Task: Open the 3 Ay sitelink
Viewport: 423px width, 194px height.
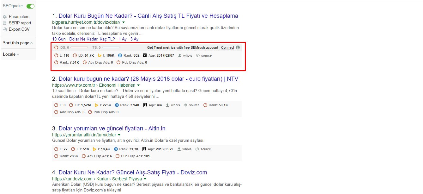Action: pyautogui.click(x=134, y=39)
